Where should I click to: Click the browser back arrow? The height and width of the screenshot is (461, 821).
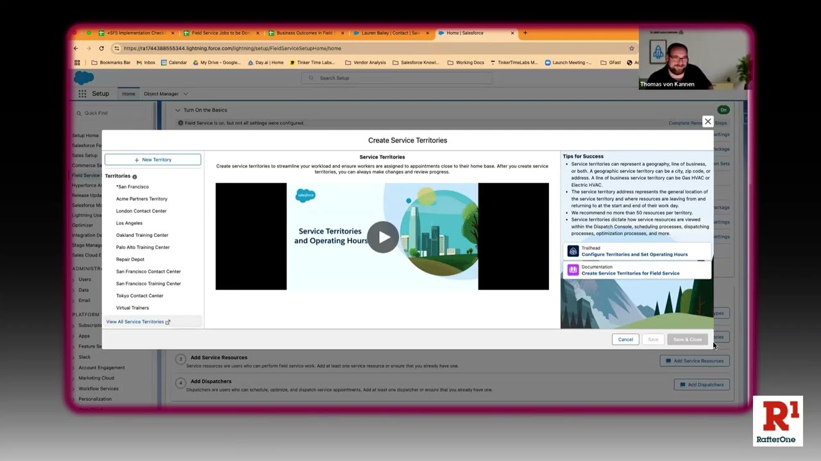point(76,48)
